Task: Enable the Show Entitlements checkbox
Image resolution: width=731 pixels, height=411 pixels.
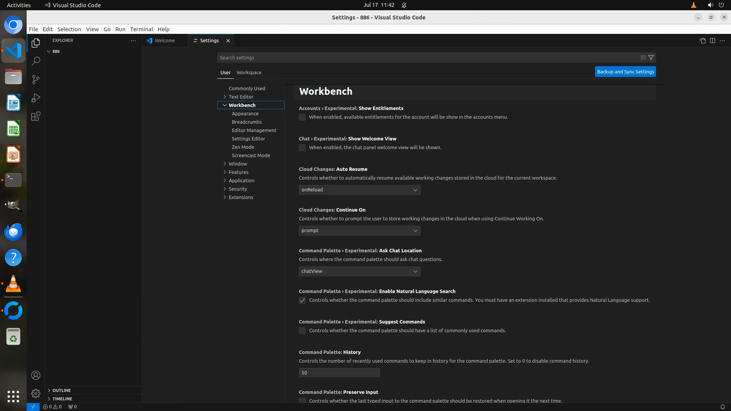Action: click(302, 117)
